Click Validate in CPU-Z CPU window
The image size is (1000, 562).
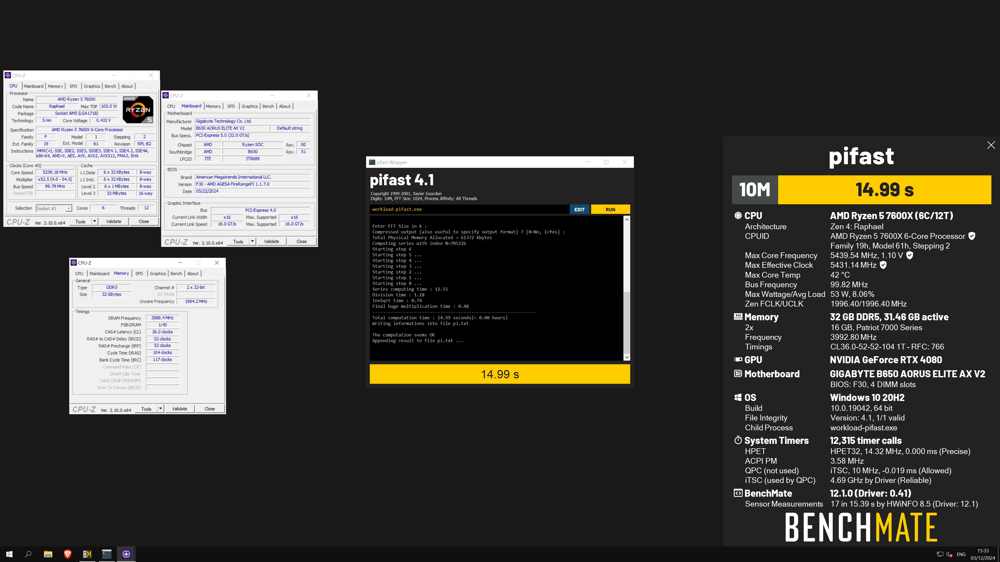[x=114, y=221]
